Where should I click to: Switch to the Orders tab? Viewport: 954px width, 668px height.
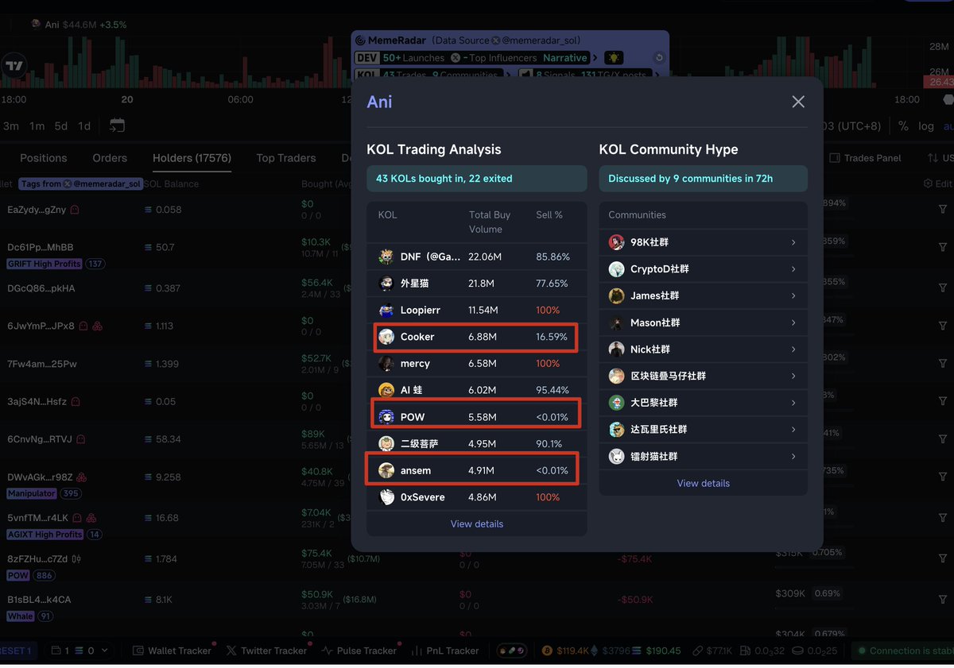[110, 158]
